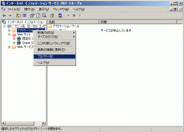The image size is (184, 132).
Task: Click the connect to computer toolbar icon
Action: tap(60, 16)
